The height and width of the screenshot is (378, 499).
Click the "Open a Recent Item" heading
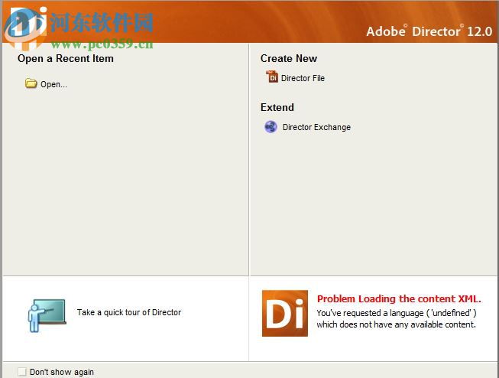coord(66,58)
